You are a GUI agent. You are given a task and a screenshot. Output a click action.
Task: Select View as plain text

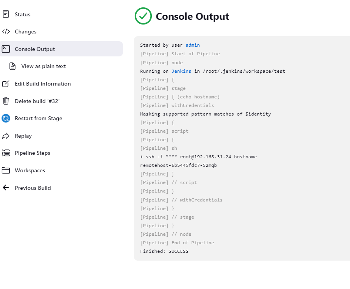(x=44, y=66)
